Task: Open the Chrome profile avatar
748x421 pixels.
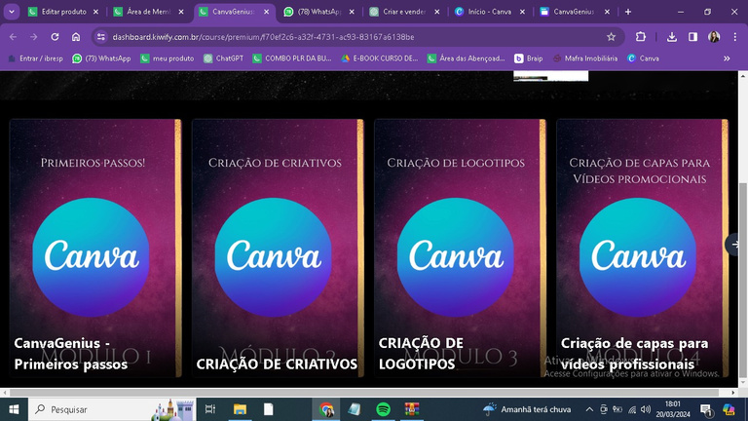Action: [x=714, y=37]
